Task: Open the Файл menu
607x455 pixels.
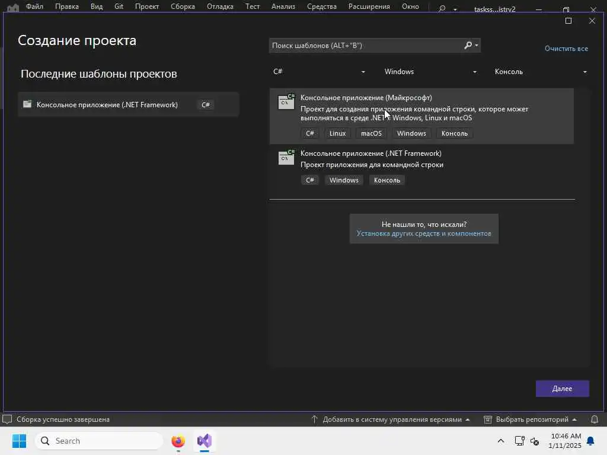Action: 34,7
